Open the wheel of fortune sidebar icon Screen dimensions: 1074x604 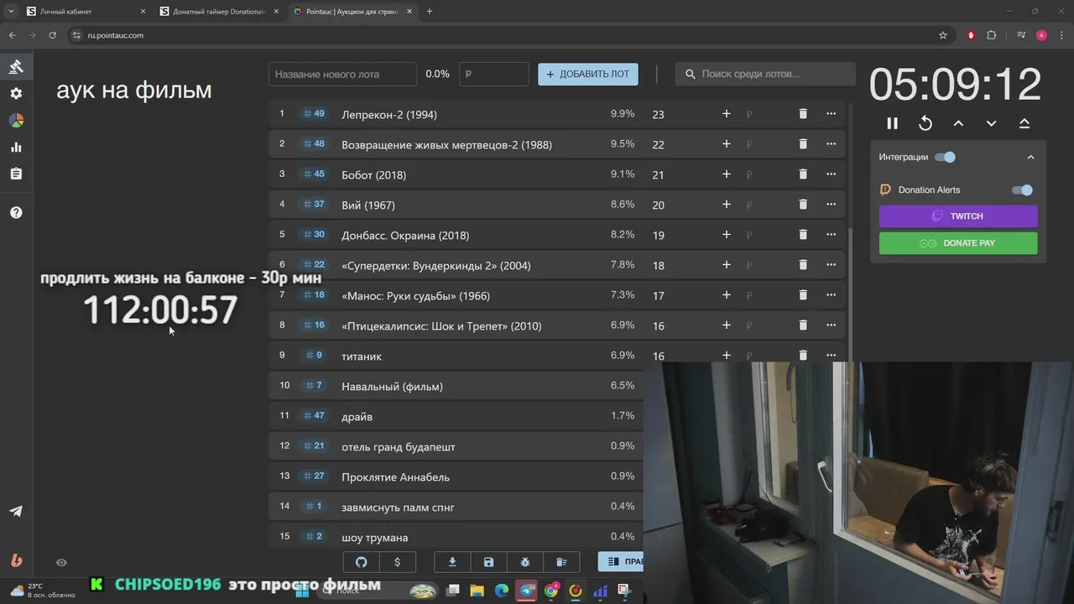[16, 120]
